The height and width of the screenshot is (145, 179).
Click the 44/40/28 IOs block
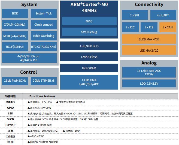29,58
